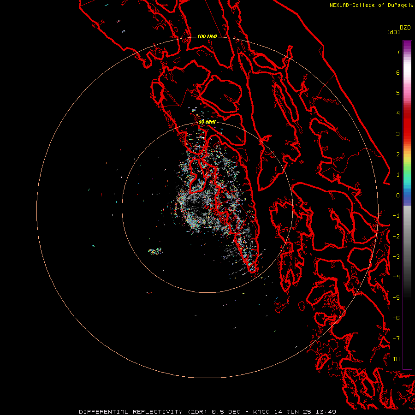Click the TH threshold label on scale
Viewport: 415px width, 415px height.
[396, 359]
